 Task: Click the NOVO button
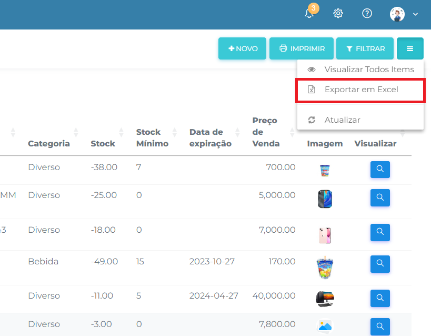(x=242, y=48)
